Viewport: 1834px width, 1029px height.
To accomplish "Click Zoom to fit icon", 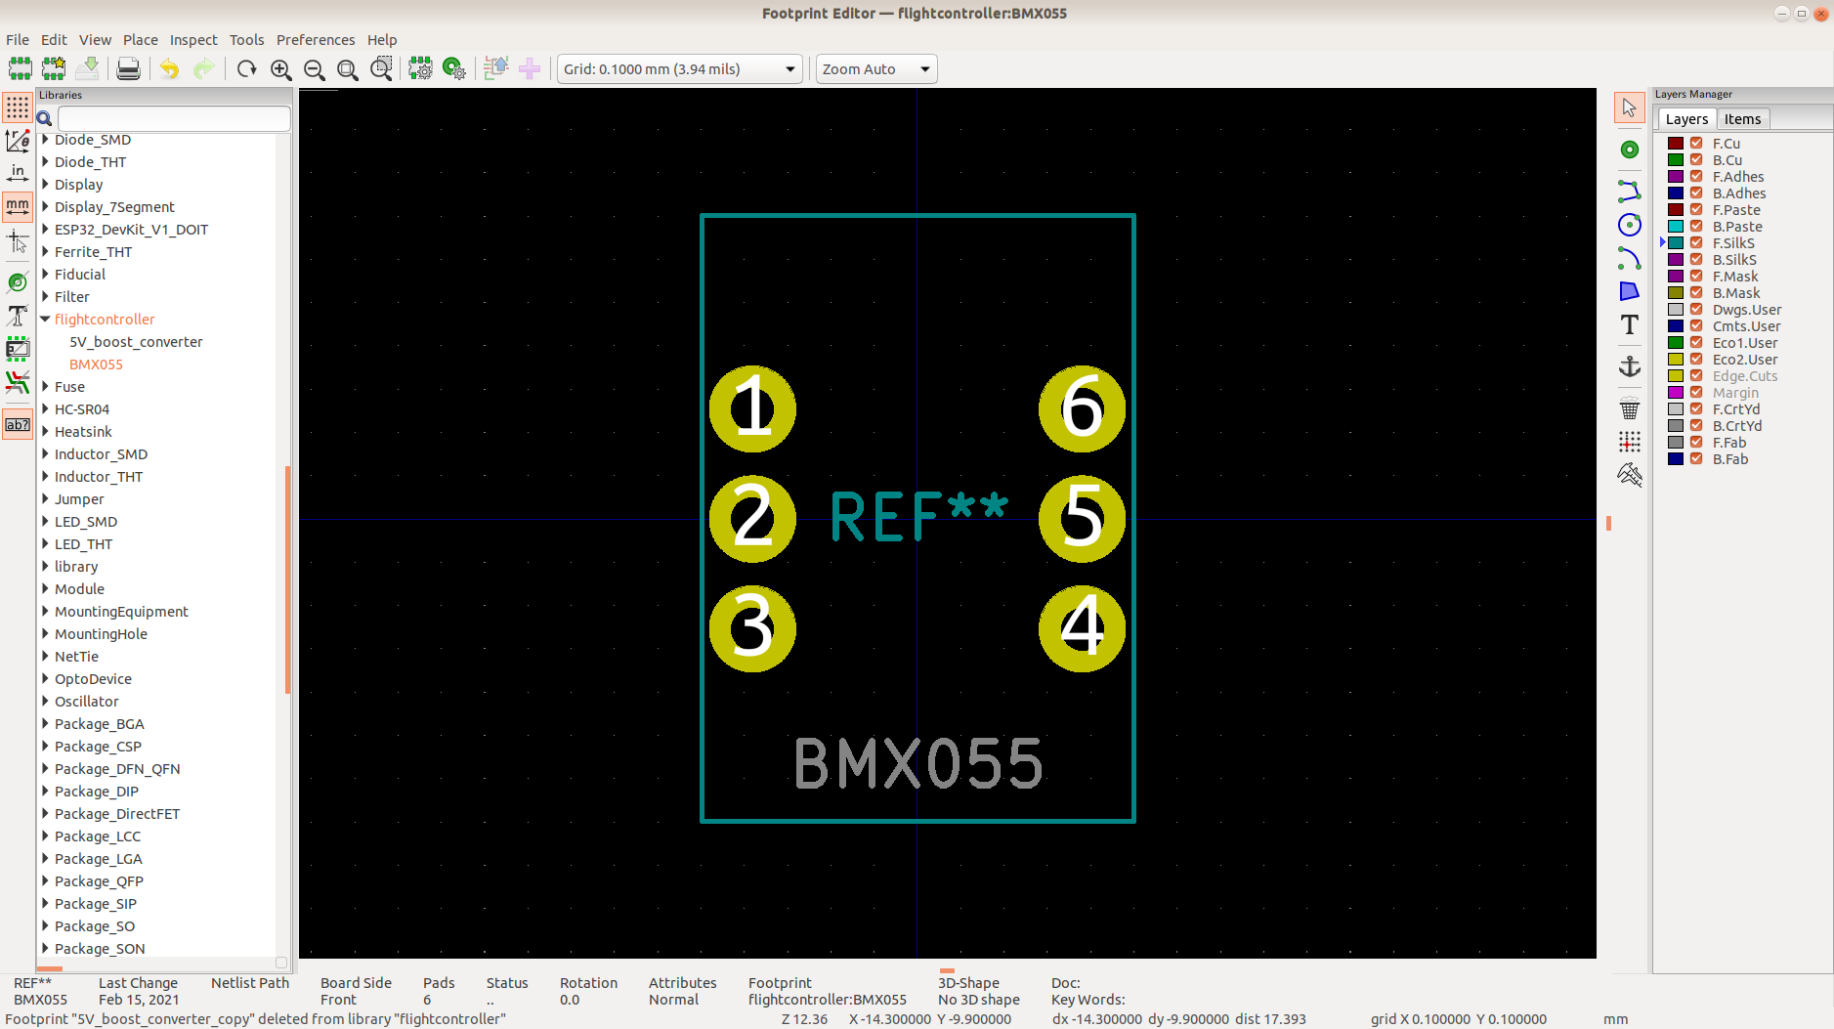I will pos(347,68).
